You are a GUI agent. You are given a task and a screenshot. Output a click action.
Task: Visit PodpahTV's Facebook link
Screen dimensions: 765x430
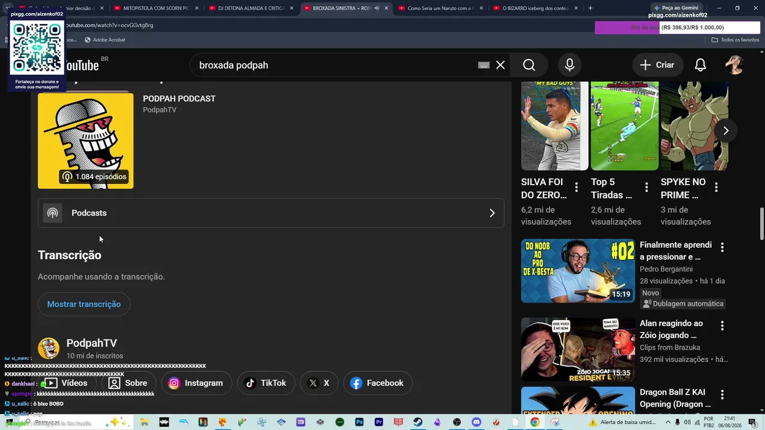coord(377,383)
